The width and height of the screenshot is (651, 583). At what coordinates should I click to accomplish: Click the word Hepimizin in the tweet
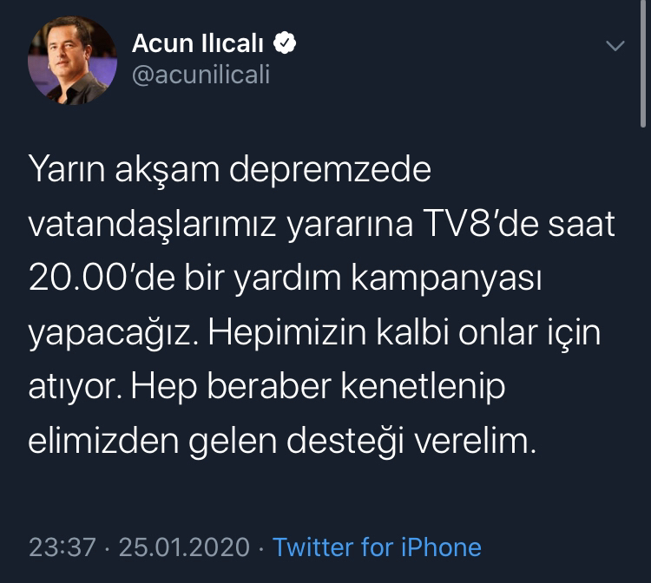(x=287, y=334)
